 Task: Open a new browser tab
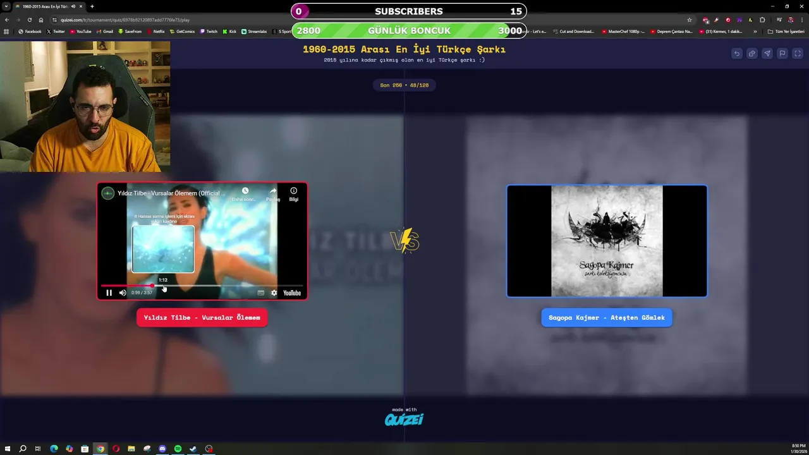point(92,6)
